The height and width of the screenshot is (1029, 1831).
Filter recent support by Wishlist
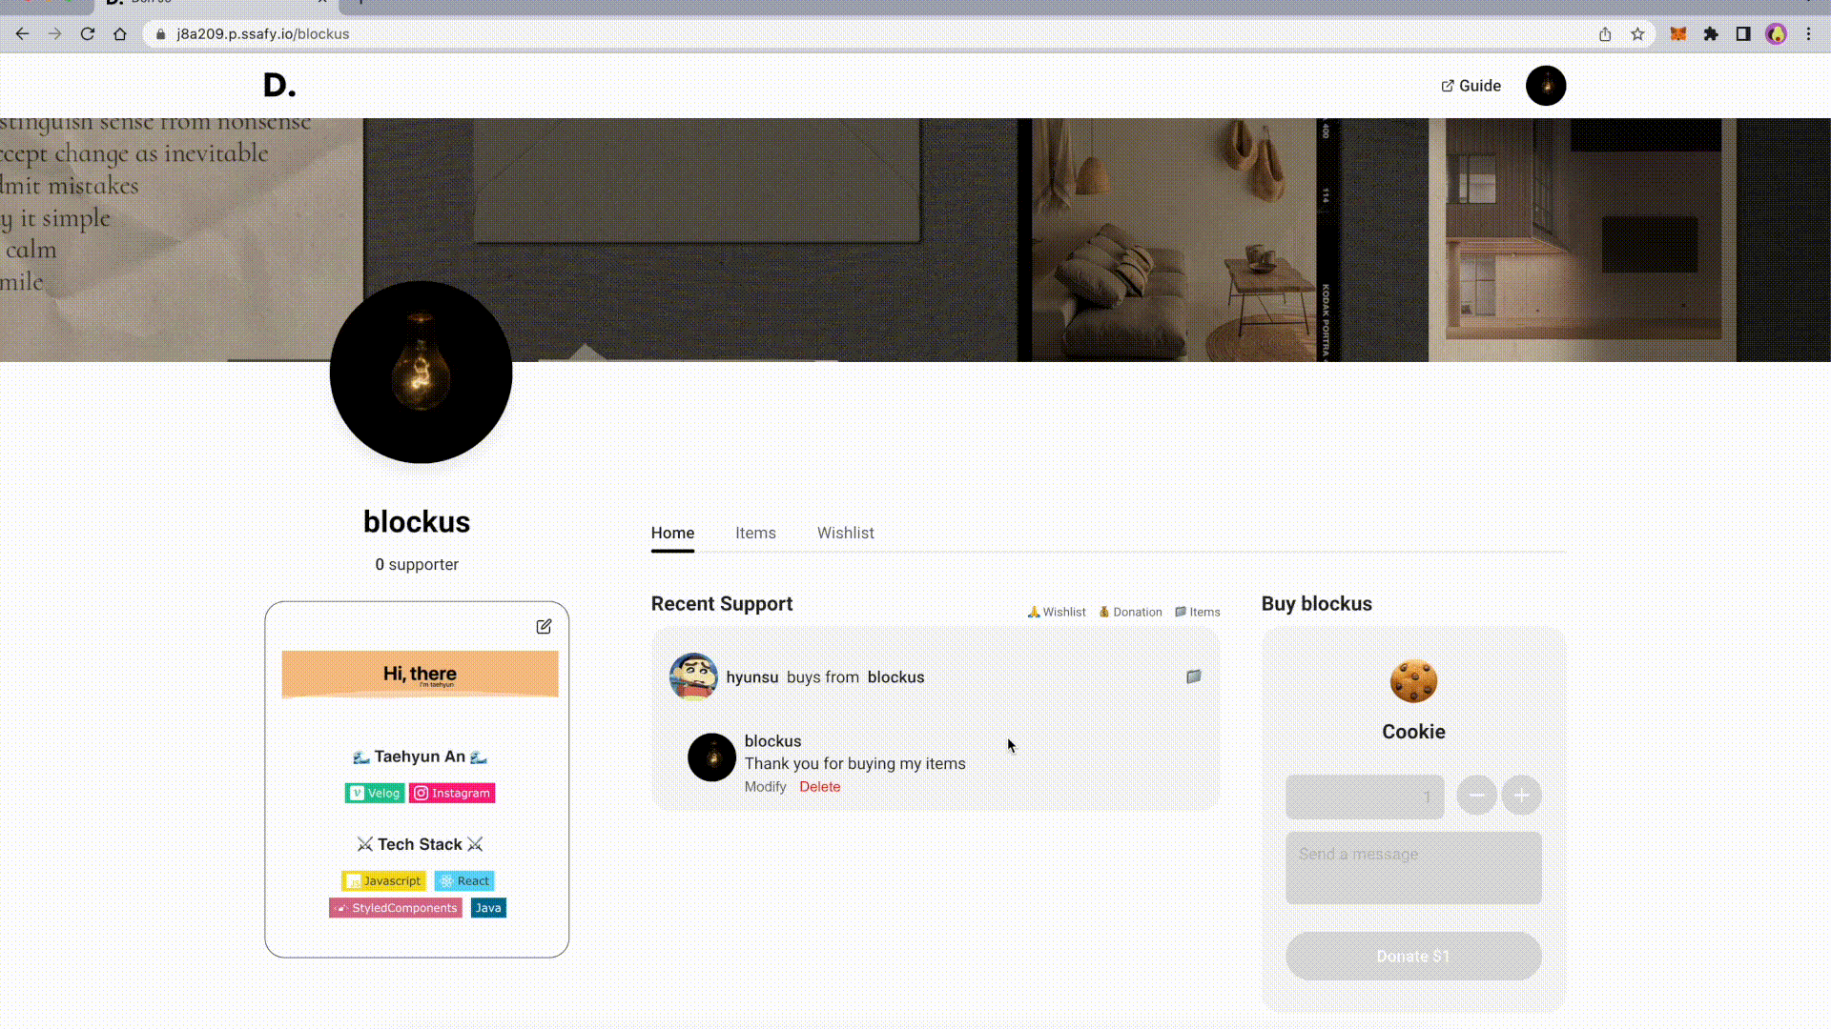pyautogui.click(x=1057, y=612)
